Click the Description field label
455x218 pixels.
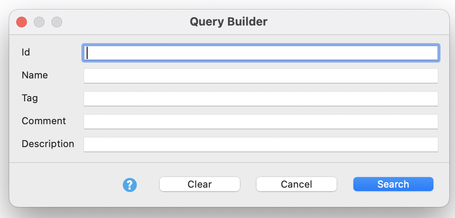tap(48, 144)
